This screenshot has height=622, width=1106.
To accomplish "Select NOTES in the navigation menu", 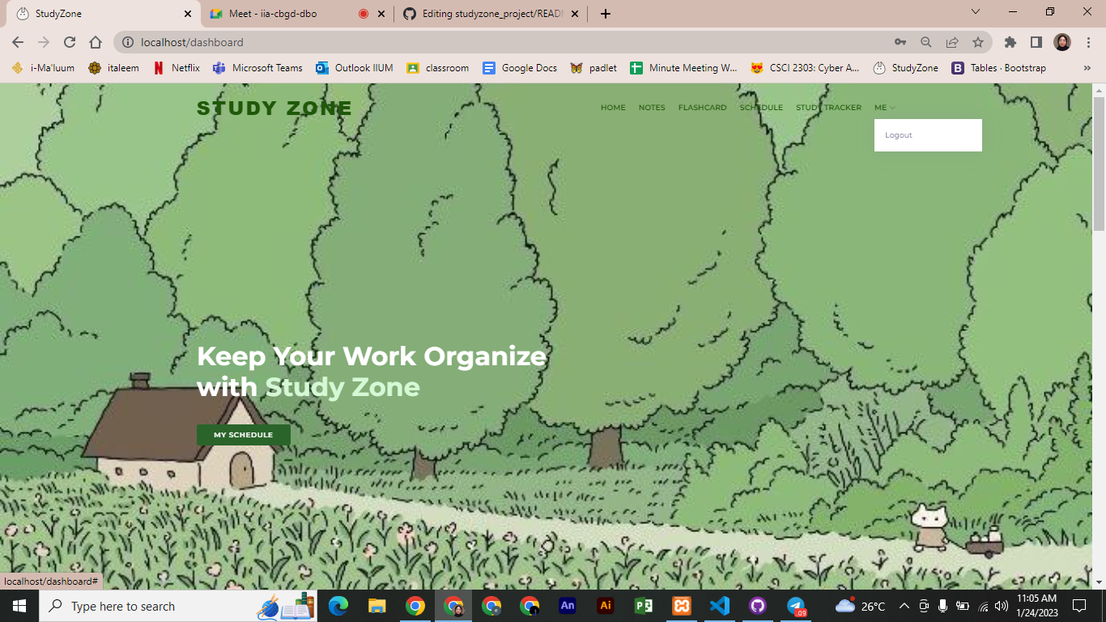I will 652,107.
